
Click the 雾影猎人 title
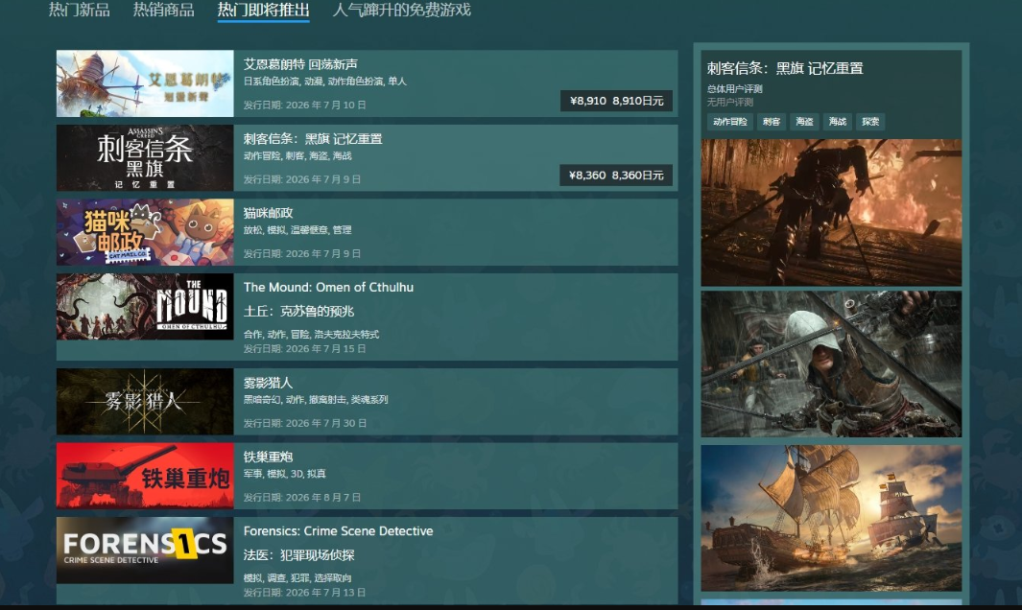(x=268, y=383)
